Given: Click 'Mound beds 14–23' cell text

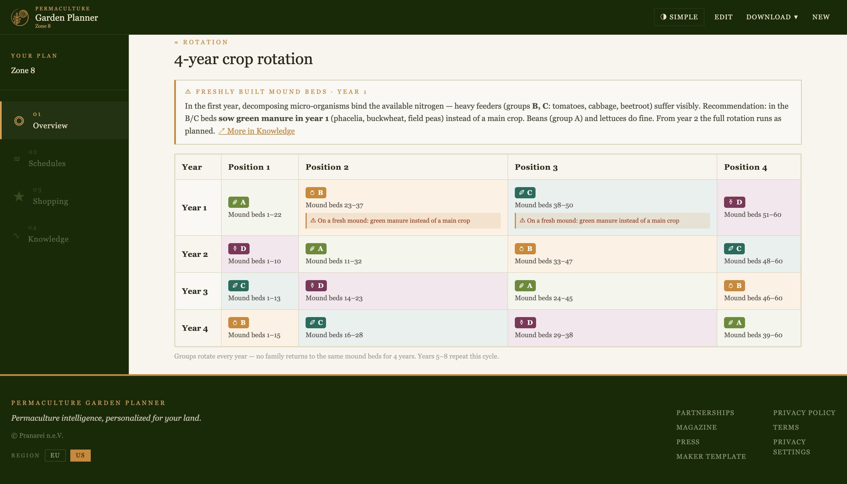Looking at the screenshot, I should click(x=334, y=298).
